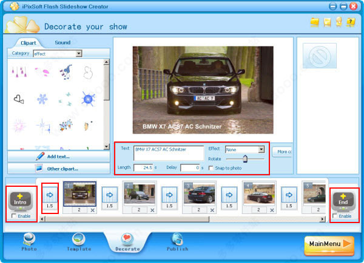Click the clipart list scrollbar thumb

106,83
